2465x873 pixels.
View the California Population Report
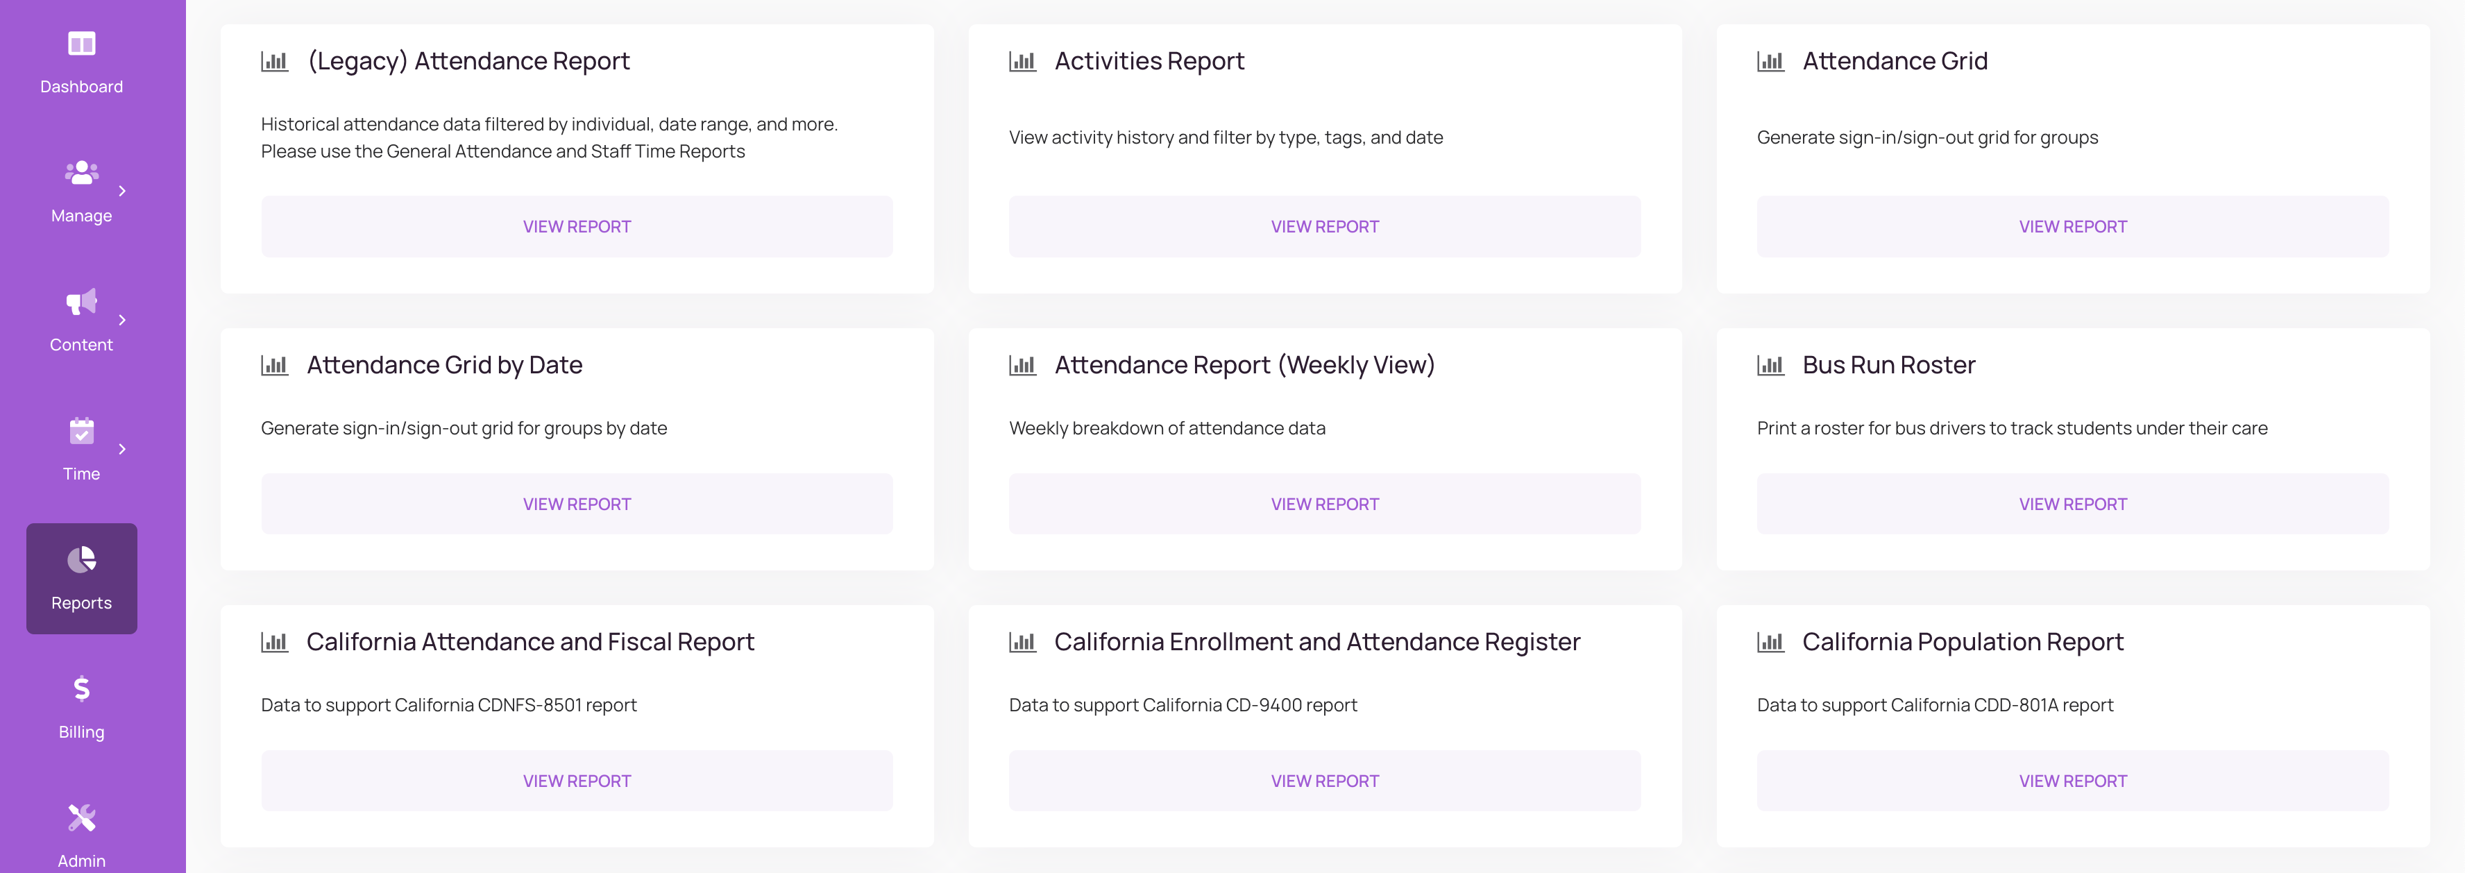tap(2073, 780)
